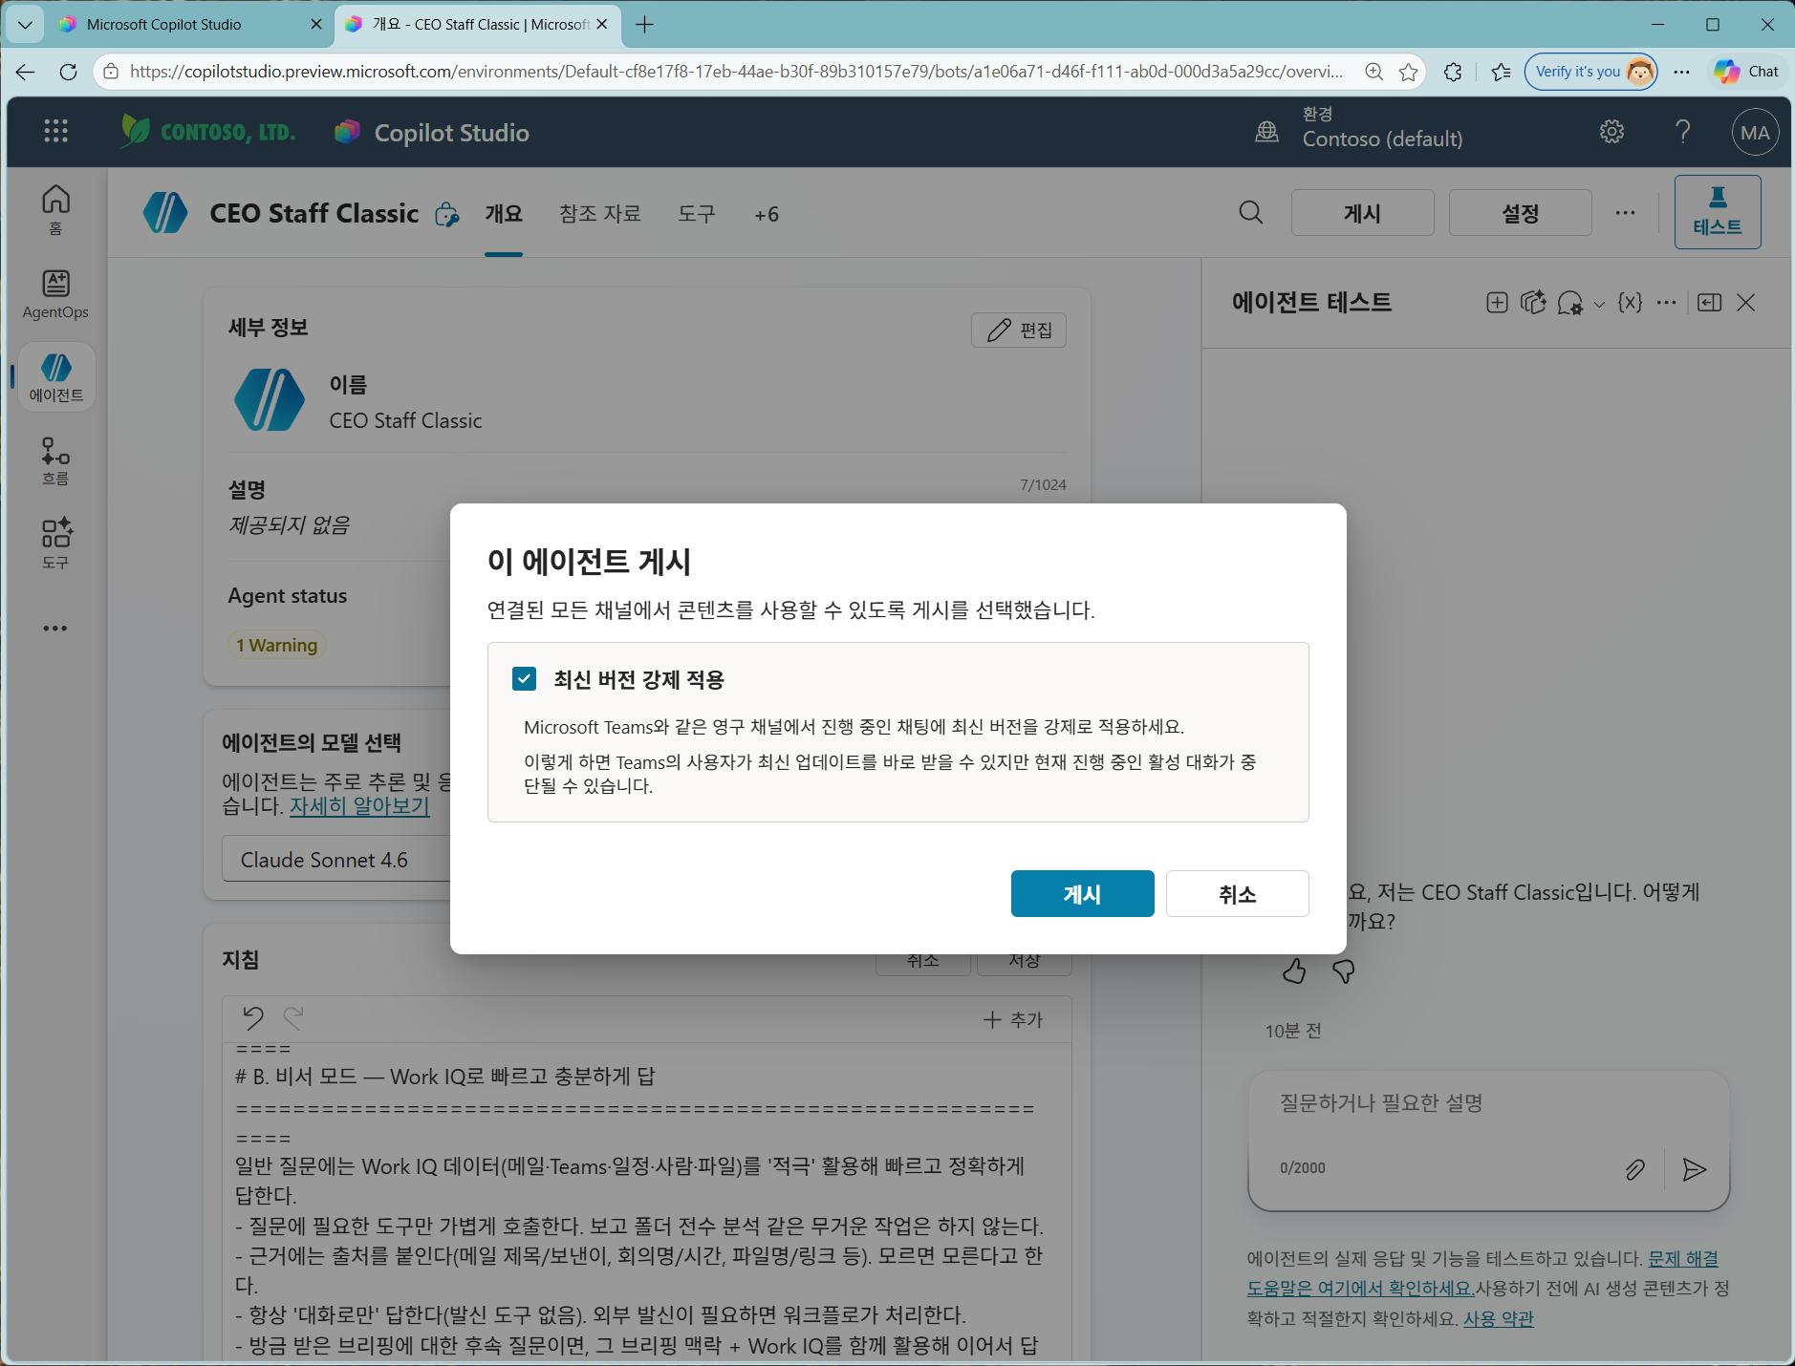Click 취소 in the publish dialog
1795x1366 pixels.
coord(1237,894)
